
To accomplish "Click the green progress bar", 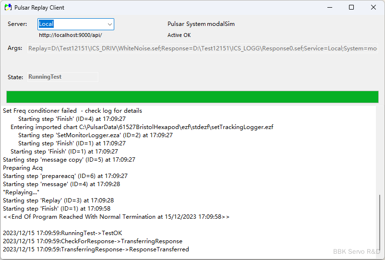I will [x=192, y=97].
